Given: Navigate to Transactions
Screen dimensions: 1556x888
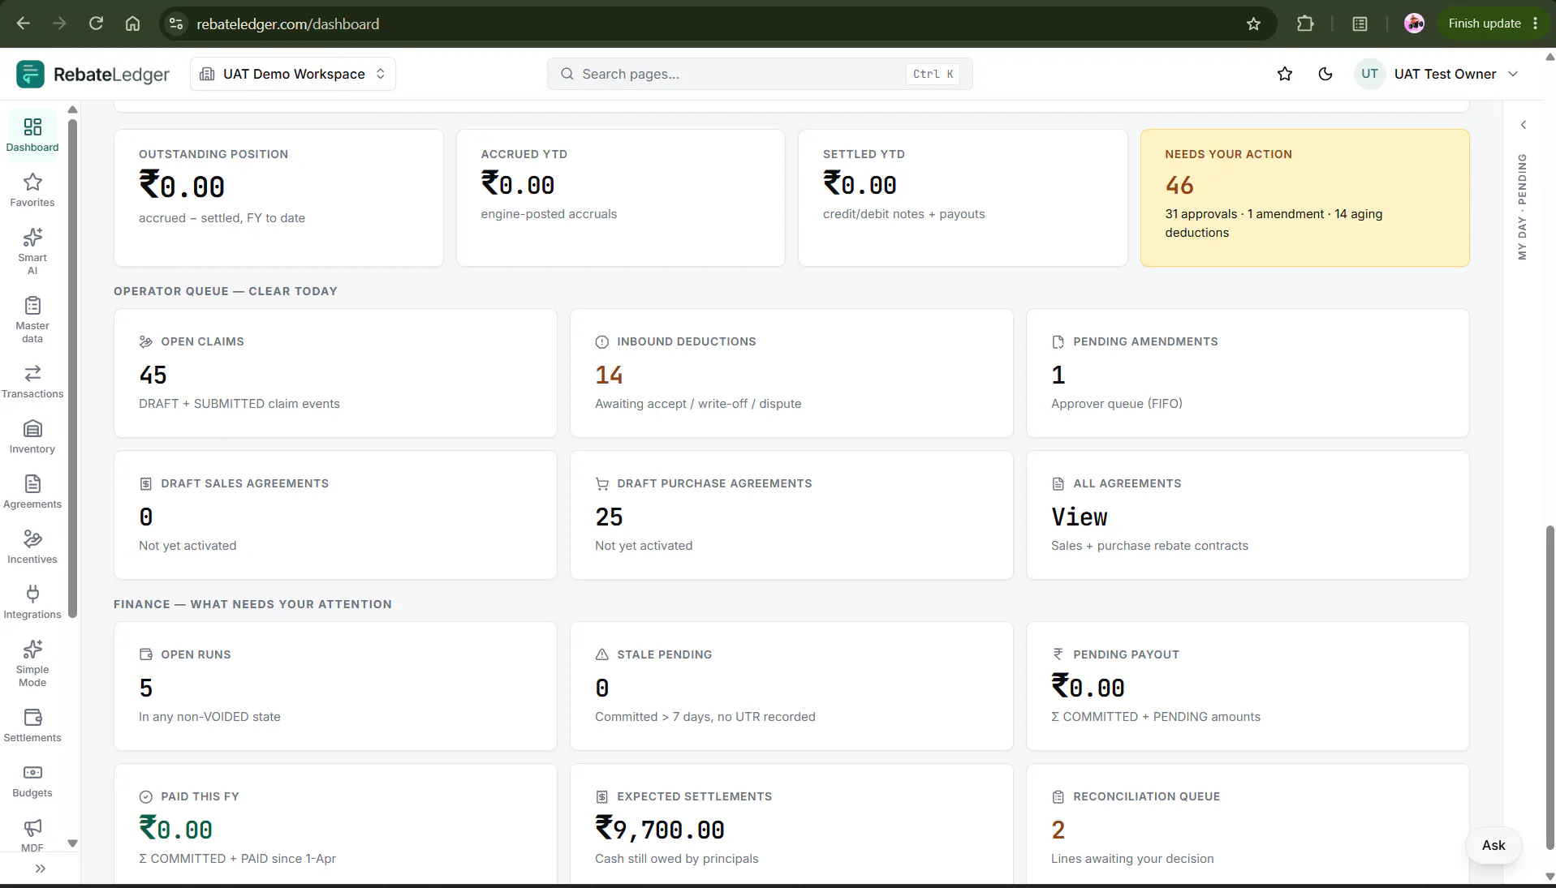Looking at the screenshot, I should click(x=32, y=381).
